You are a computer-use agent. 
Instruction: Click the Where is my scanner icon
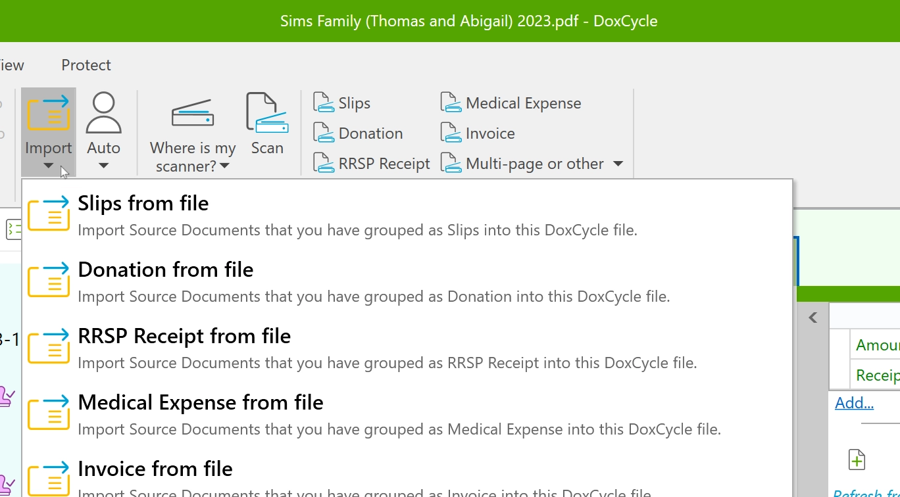click(193, 113)
